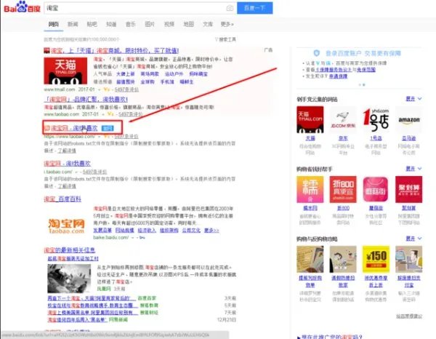Click the 折800 真便宜 app icon
436x339 pixels.
click(343, 189)
